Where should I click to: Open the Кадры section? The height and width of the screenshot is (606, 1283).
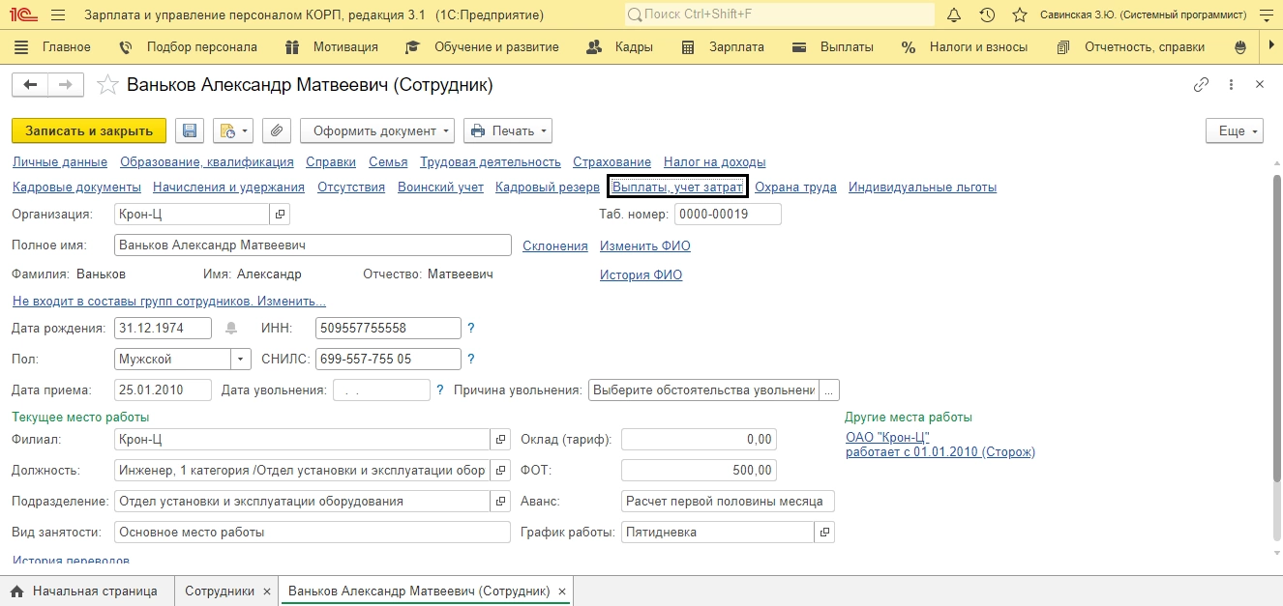pyautogui.click(x=620, y=46)
